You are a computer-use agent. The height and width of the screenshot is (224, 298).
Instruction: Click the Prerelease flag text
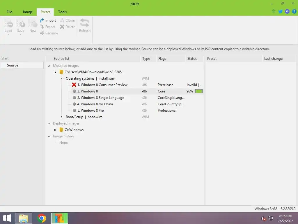165,85
